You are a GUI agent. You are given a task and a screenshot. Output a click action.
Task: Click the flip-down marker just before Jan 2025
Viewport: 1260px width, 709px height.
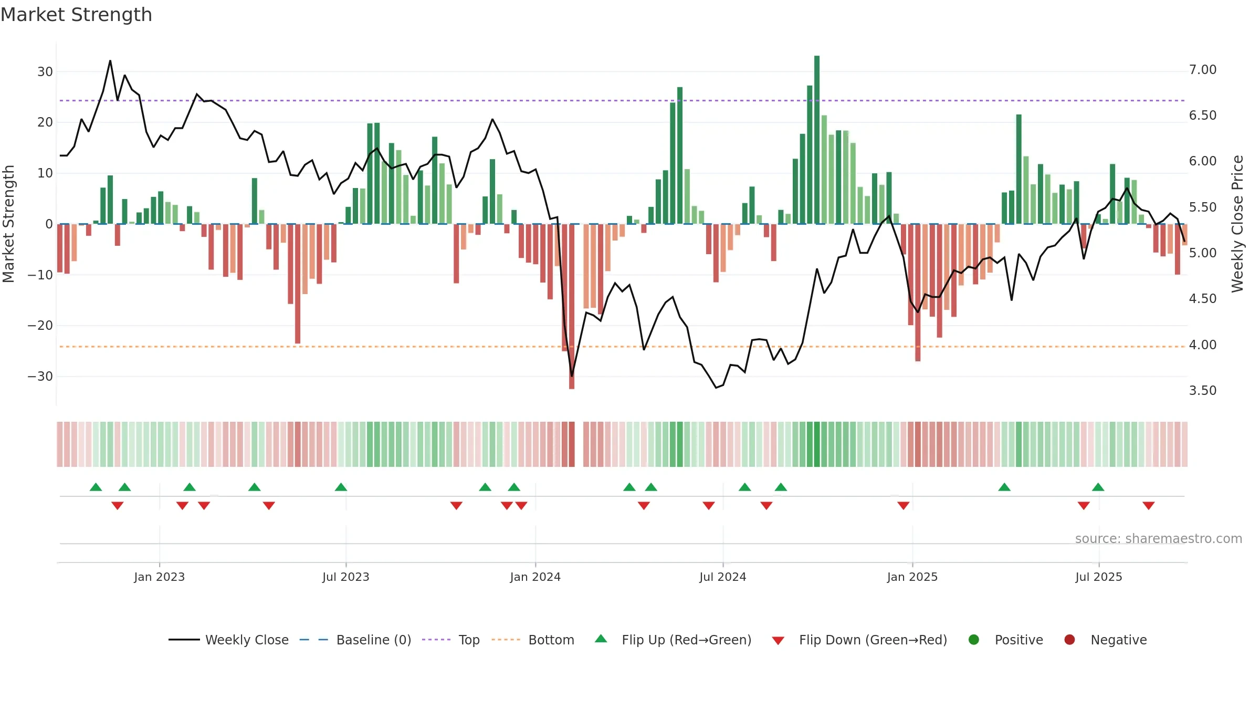tap(904, 506)
